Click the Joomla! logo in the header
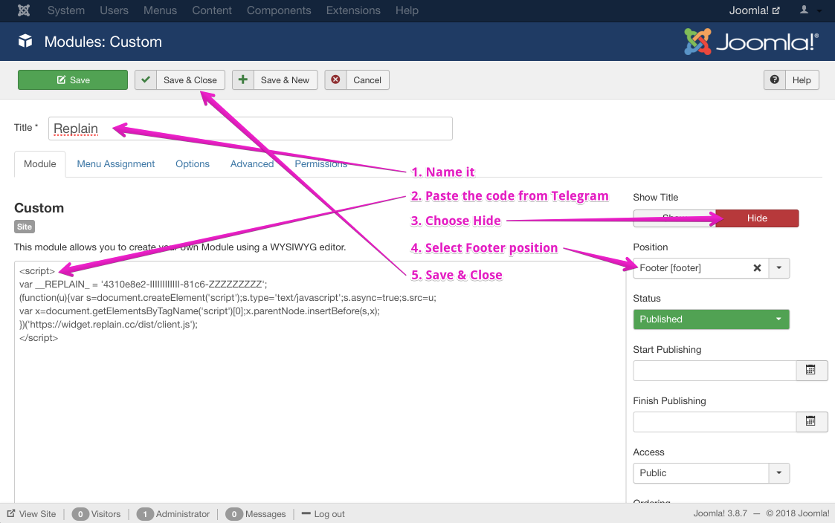Viewport: 835px width, 523px height. tap(752, 42)
